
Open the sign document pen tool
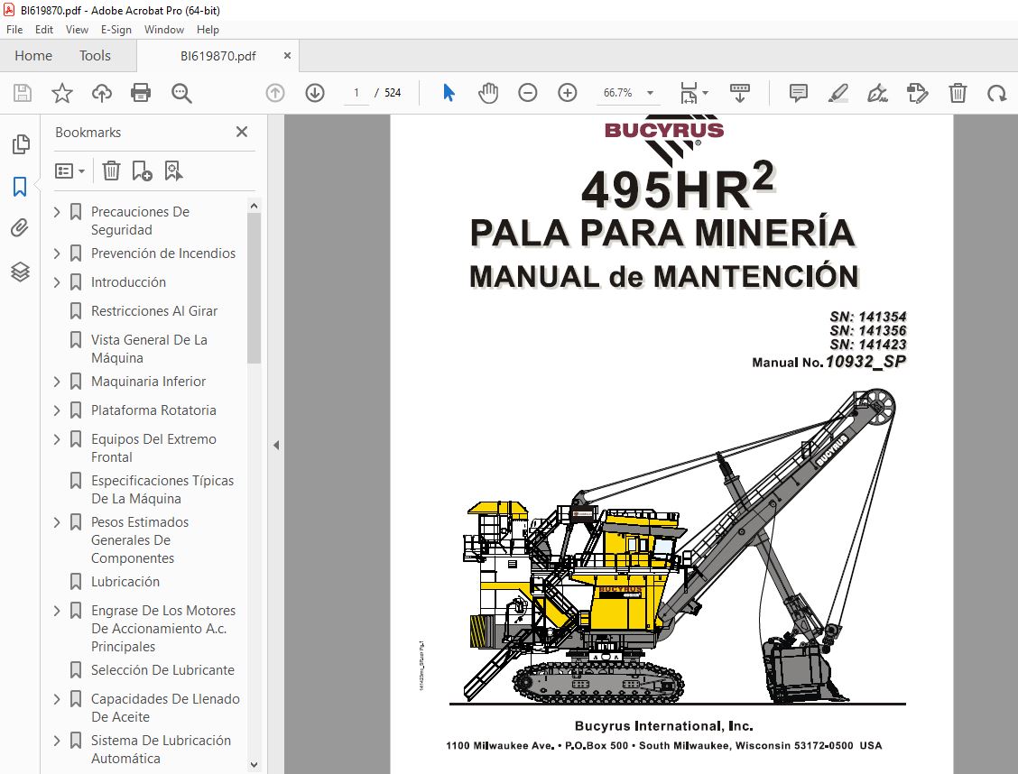coord(878,94)
